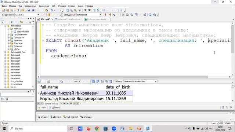
Task: Click the editor horizontal scrollbar
Action: tap(124, 77)
